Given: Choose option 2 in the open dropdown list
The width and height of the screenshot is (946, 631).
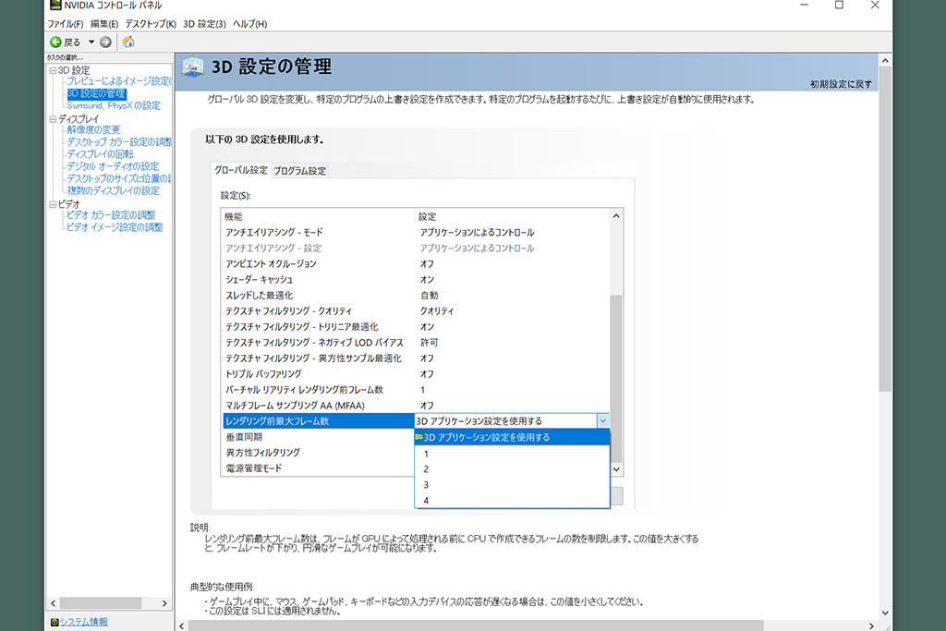Looking at the screenshot, I should coord(512,469).
